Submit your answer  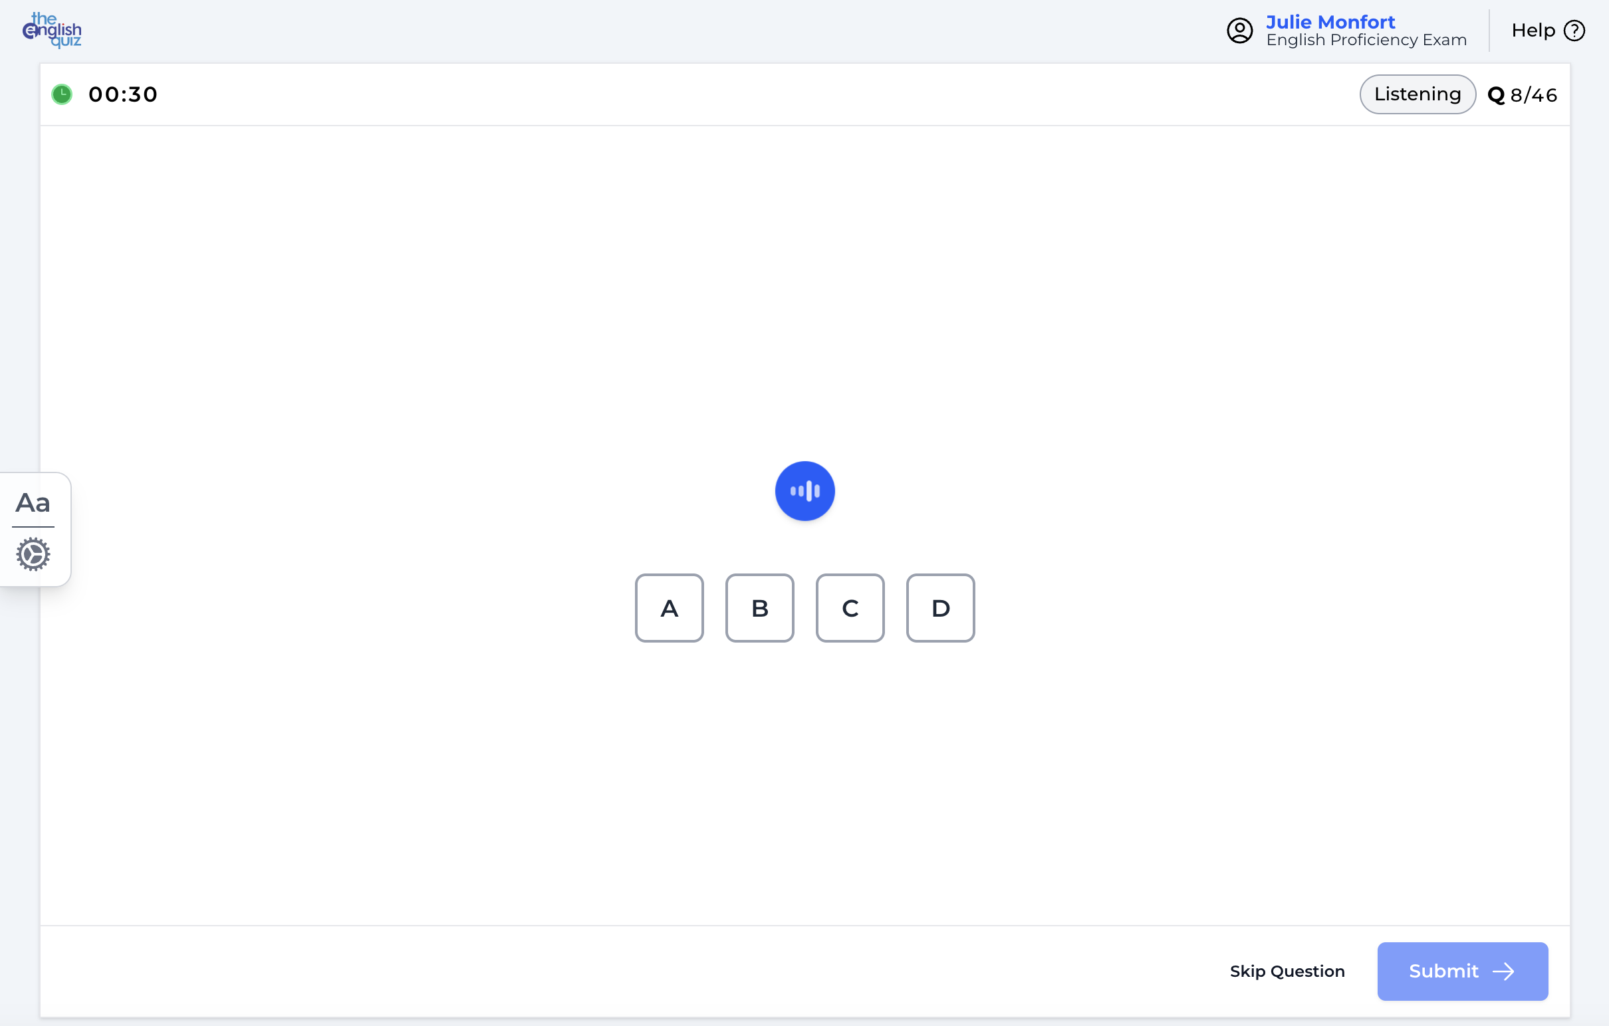[1462, 972]
